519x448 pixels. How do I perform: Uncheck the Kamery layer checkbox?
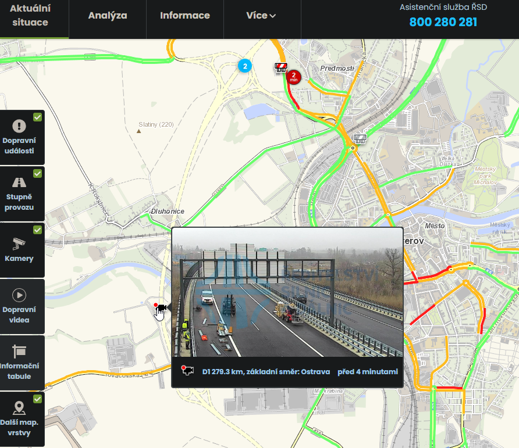point(37,230)
